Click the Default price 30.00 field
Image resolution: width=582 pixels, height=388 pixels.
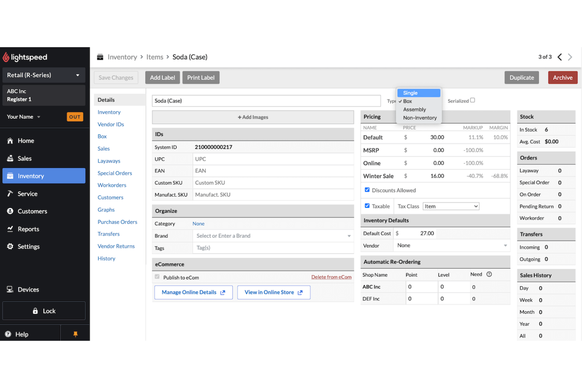point(429,138)
